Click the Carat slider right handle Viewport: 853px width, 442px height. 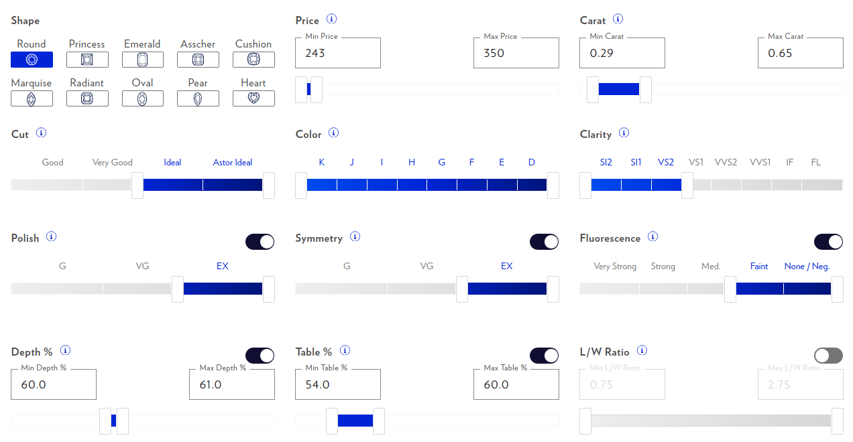[646, 90]
